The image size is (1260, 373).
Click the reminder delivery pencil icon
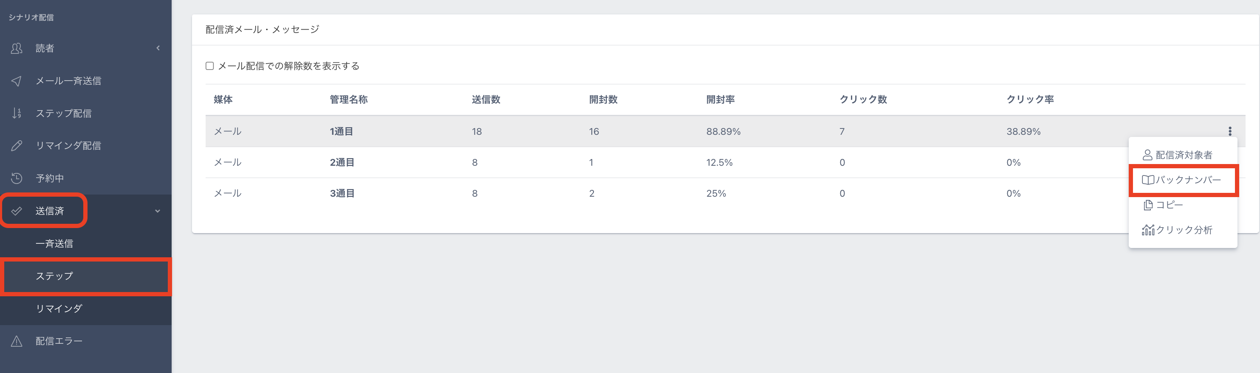17,145
